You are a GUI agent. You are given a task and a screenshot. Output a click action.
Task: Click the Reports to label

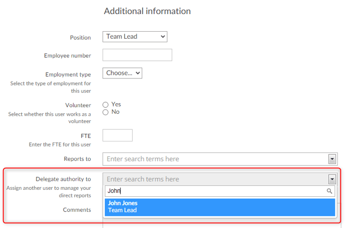pyautogui.click(x=78, y=159)
